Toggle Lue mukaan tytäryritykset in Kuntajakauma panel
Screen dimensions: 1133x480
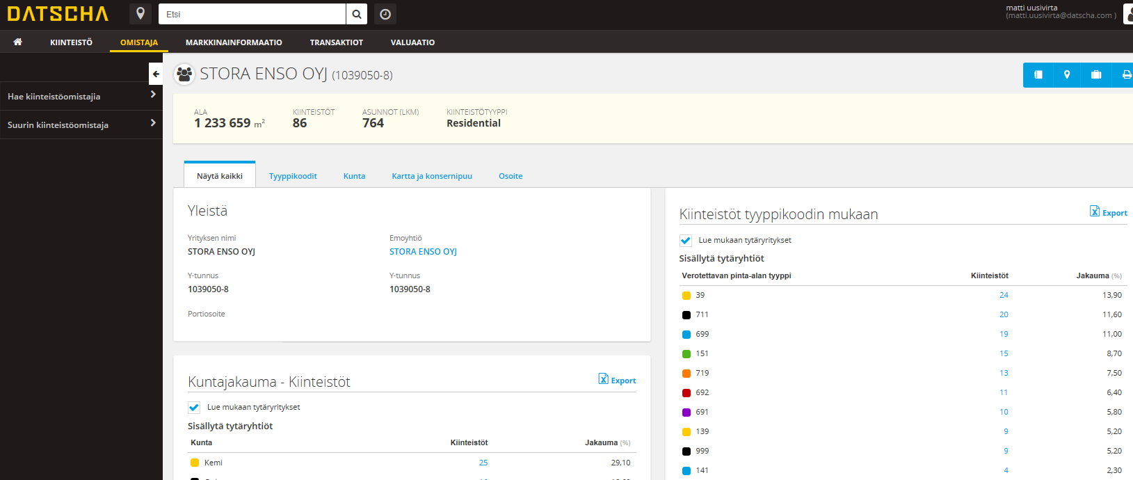(194, 407)
